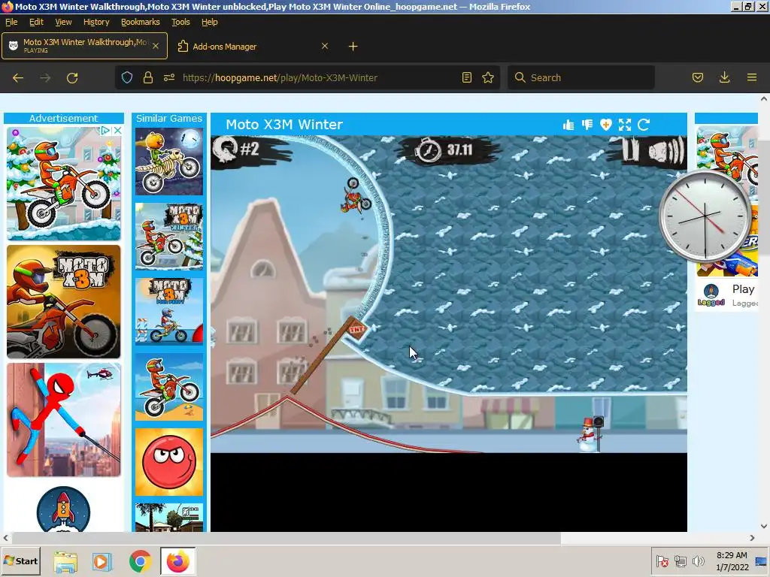The width and height of the screenshot is (770, 577).
Task: Open a new tab with plus button
Action: tap(353, 47)
